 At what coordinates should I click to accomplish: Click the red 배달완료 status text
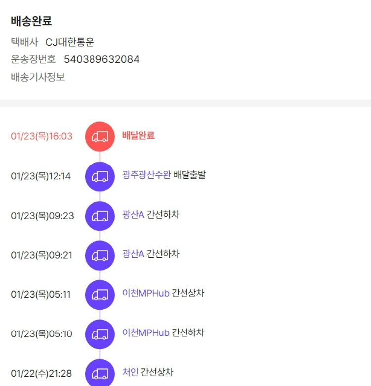click(x=139, y=135)
